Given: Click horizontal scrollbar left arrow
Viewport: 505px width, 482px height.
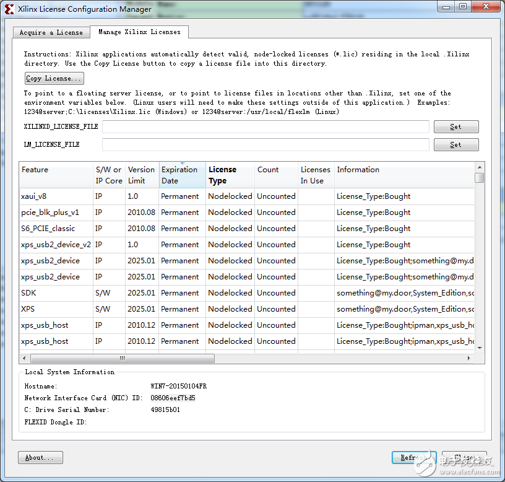Looking at the screenshot, I should click(x=24, y=358).
